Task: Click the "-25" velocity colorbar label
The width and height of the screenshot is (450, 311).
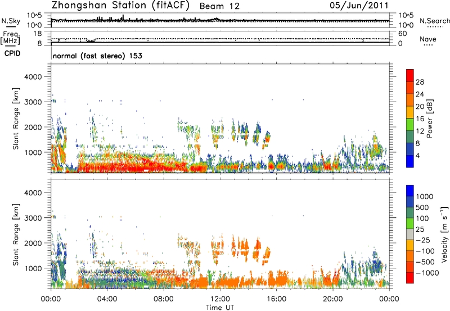Action: click(424, 240)
